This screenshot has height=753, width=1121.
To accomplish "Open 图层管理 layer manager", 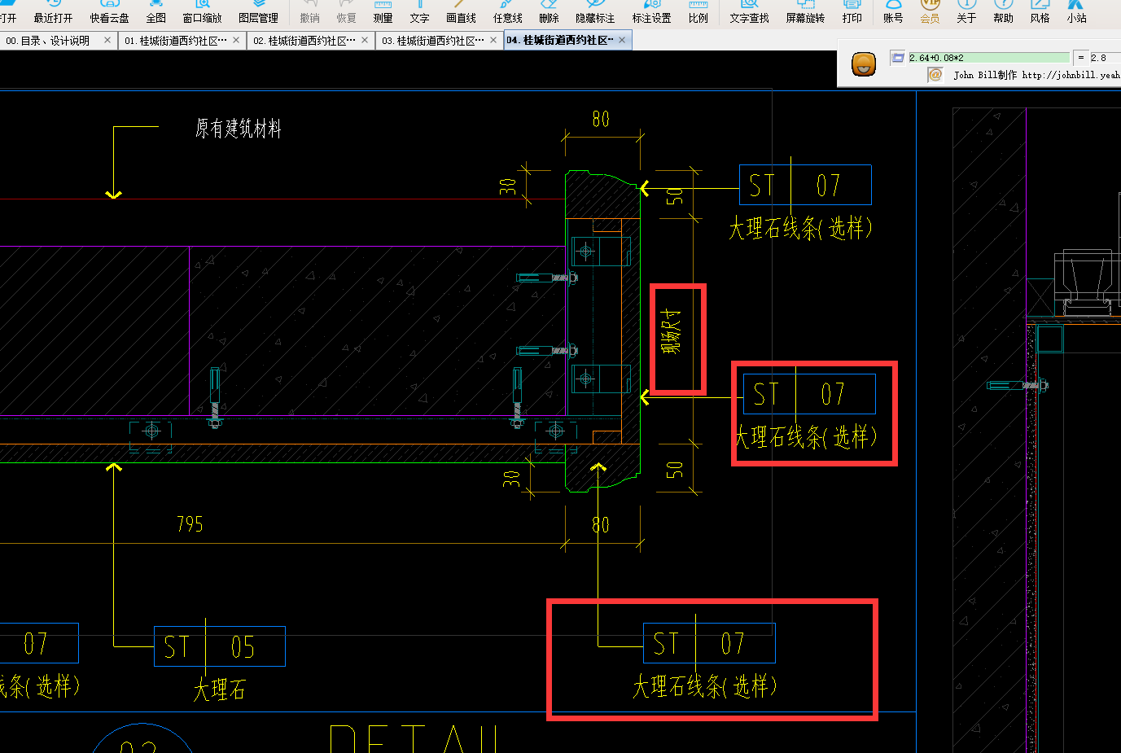I will coord(258,12).
